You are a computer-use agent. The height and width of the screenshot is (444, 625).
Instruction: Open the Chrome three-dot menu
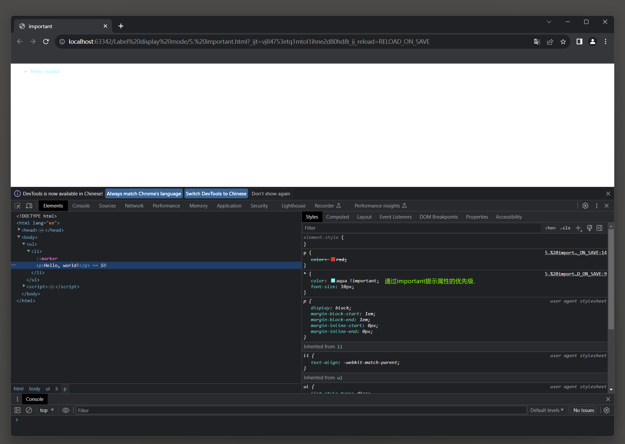click(605, 41)
